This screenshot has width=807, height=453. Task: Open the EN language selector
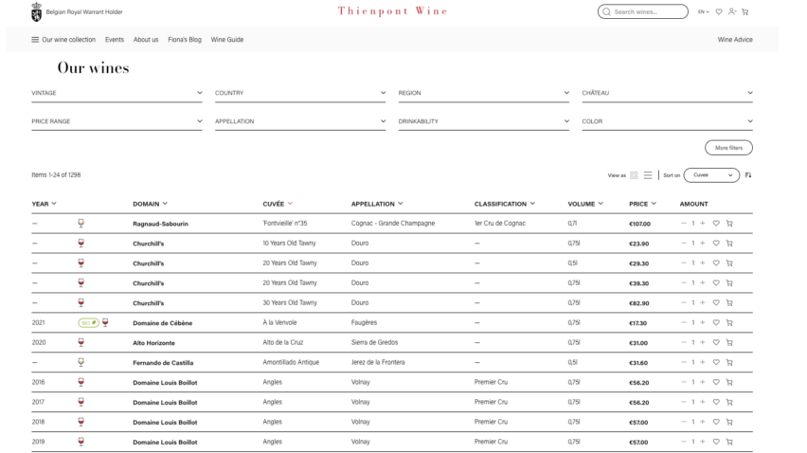pyautogui.click(x=703, y=11)
